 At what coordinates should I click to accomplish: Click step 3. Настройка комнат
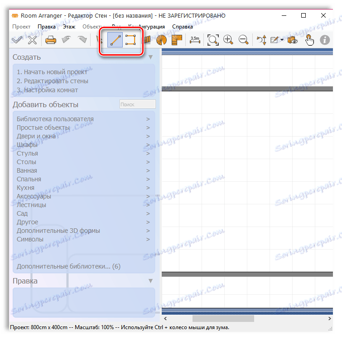[x=47, y=90]
